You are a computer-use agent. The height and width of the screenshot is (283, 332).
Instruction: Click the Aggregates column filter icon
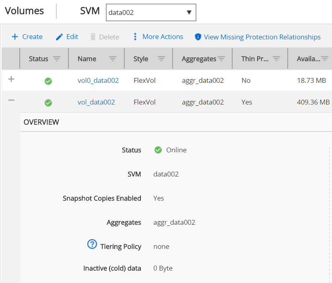point(221,59)
